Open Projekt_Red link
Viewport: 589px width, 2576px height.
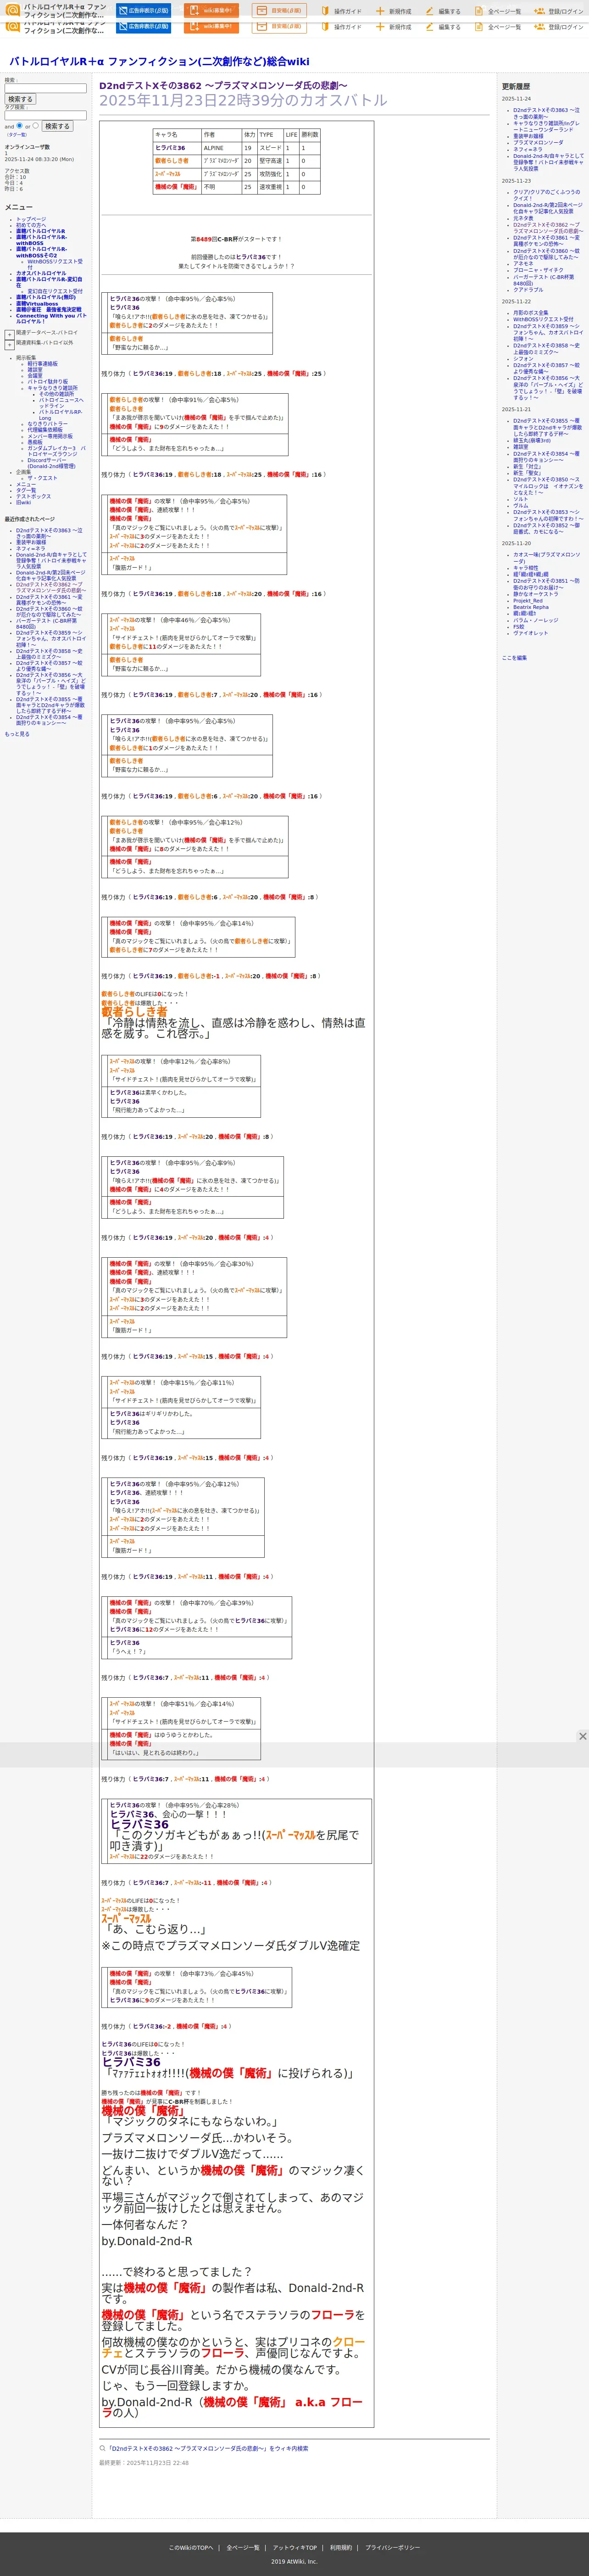click(528, 600)
